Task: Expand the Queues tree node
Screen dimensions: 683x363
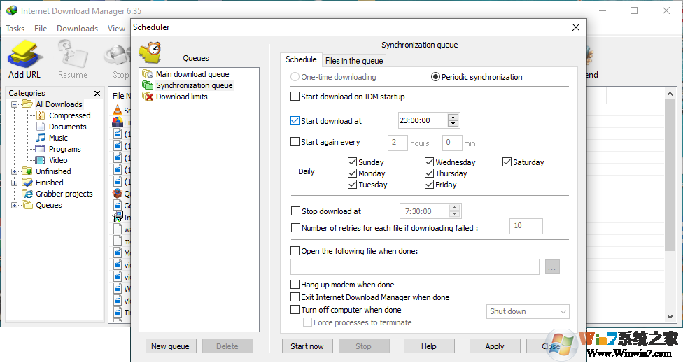Action: coord(15,205)
